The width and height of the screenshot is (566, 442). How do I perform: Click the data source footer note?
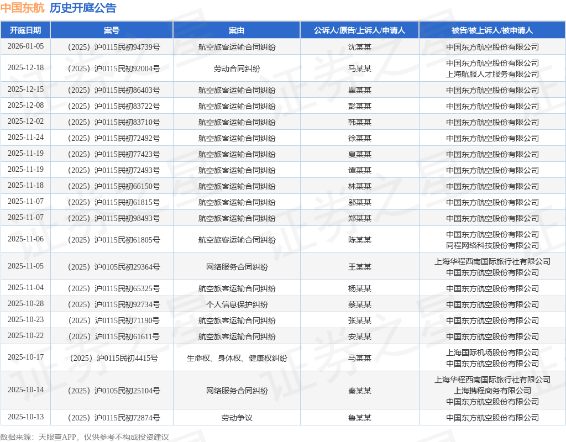coord(85,438)
